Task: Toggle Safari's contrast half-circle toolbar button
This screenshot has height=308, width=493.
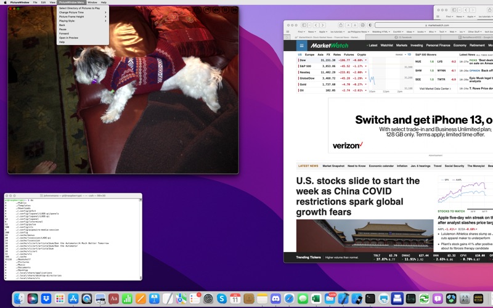Action: click(370, 25)
